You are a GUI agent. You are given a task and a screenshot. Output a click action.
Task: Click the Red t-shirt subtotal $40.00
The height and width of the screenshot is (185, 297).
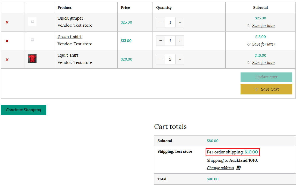[x=260, y=55]
